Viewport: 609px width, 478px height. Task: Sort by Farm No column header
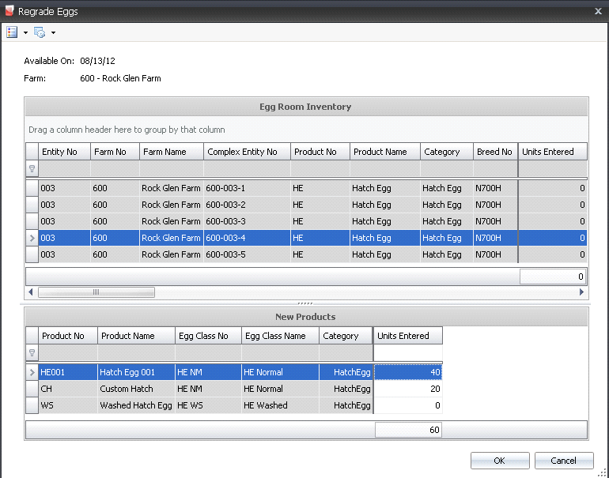115,152
